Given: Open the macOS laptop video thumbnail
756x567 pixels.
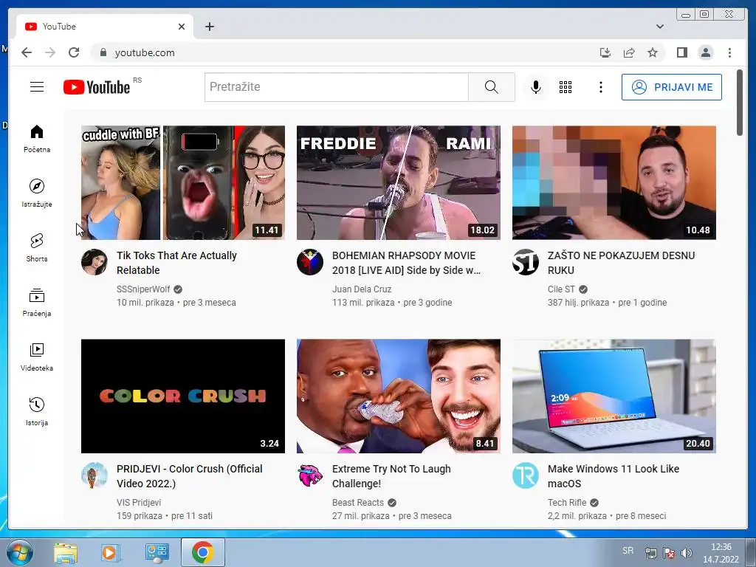Looking at the screenshot, I should tap(614, 396).
